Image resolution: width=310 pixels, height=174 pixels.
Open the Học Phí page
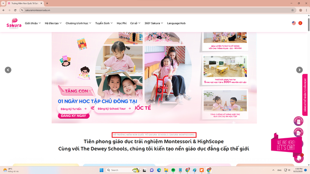pos(122,23)
